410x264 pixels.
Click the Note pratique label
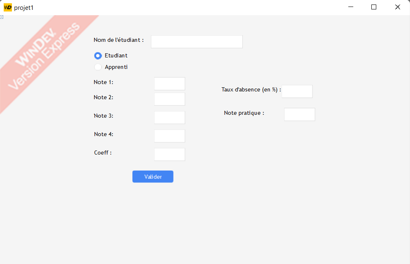(x=243, y=113)
